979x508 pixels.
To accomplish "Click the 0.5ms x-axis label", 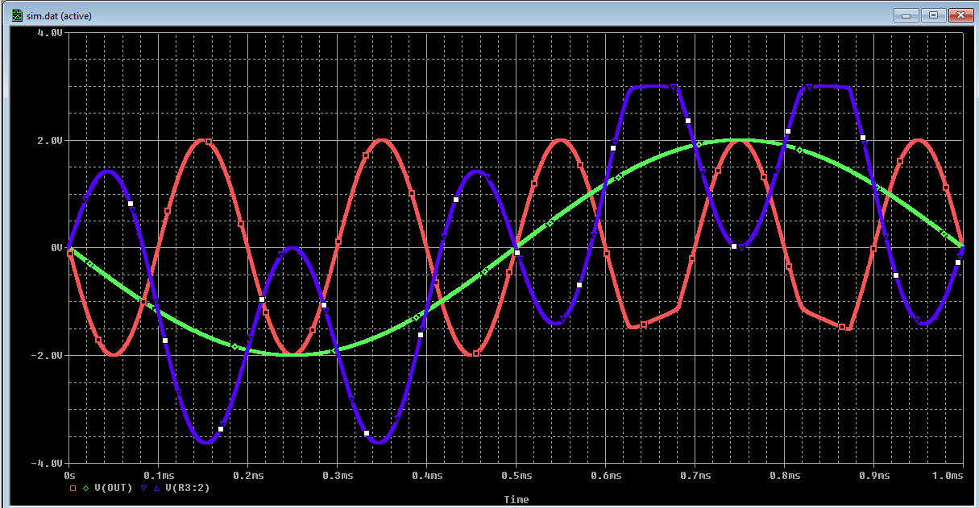I will pyautogui.click(x=516, y=477).
